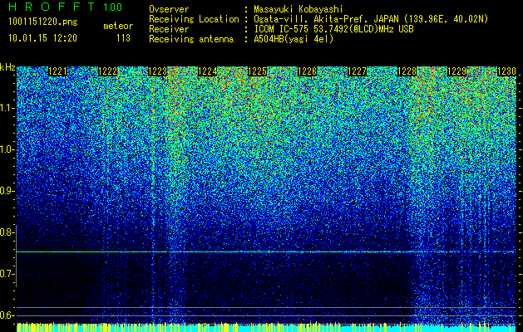Click the 0.7 frequency axis label
The image size is (523, 332).
pyautogui.click(x=7, y=274)
